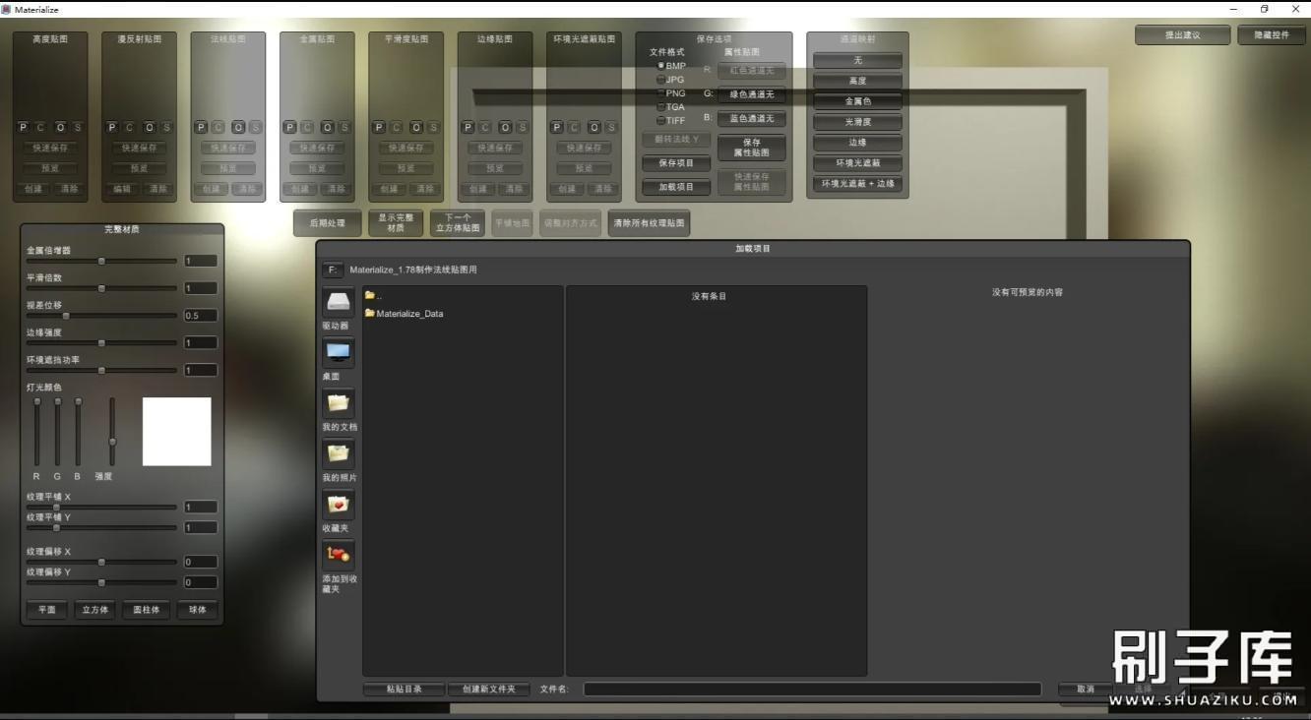Open the 绿色通道 (G channel) selector

pos(751,94)
